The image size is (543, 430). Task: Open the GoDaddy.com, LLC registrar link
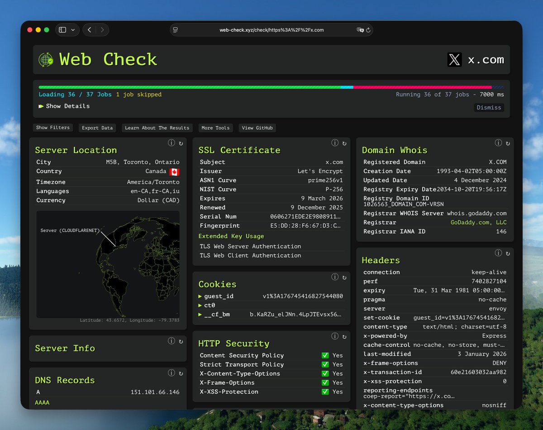(x=478, y=222)
